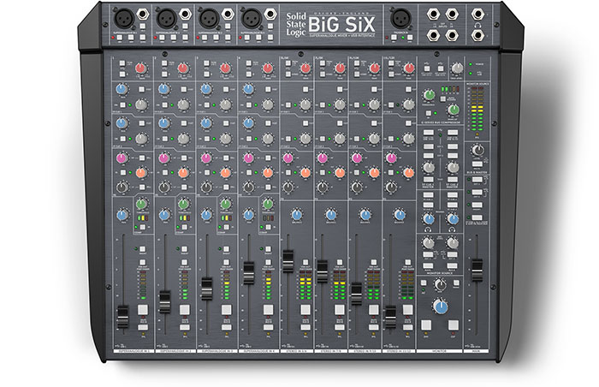
Task: Click channel 1 XLR microphone input socket
Action: pyautogui.click(x=125, y=18)
